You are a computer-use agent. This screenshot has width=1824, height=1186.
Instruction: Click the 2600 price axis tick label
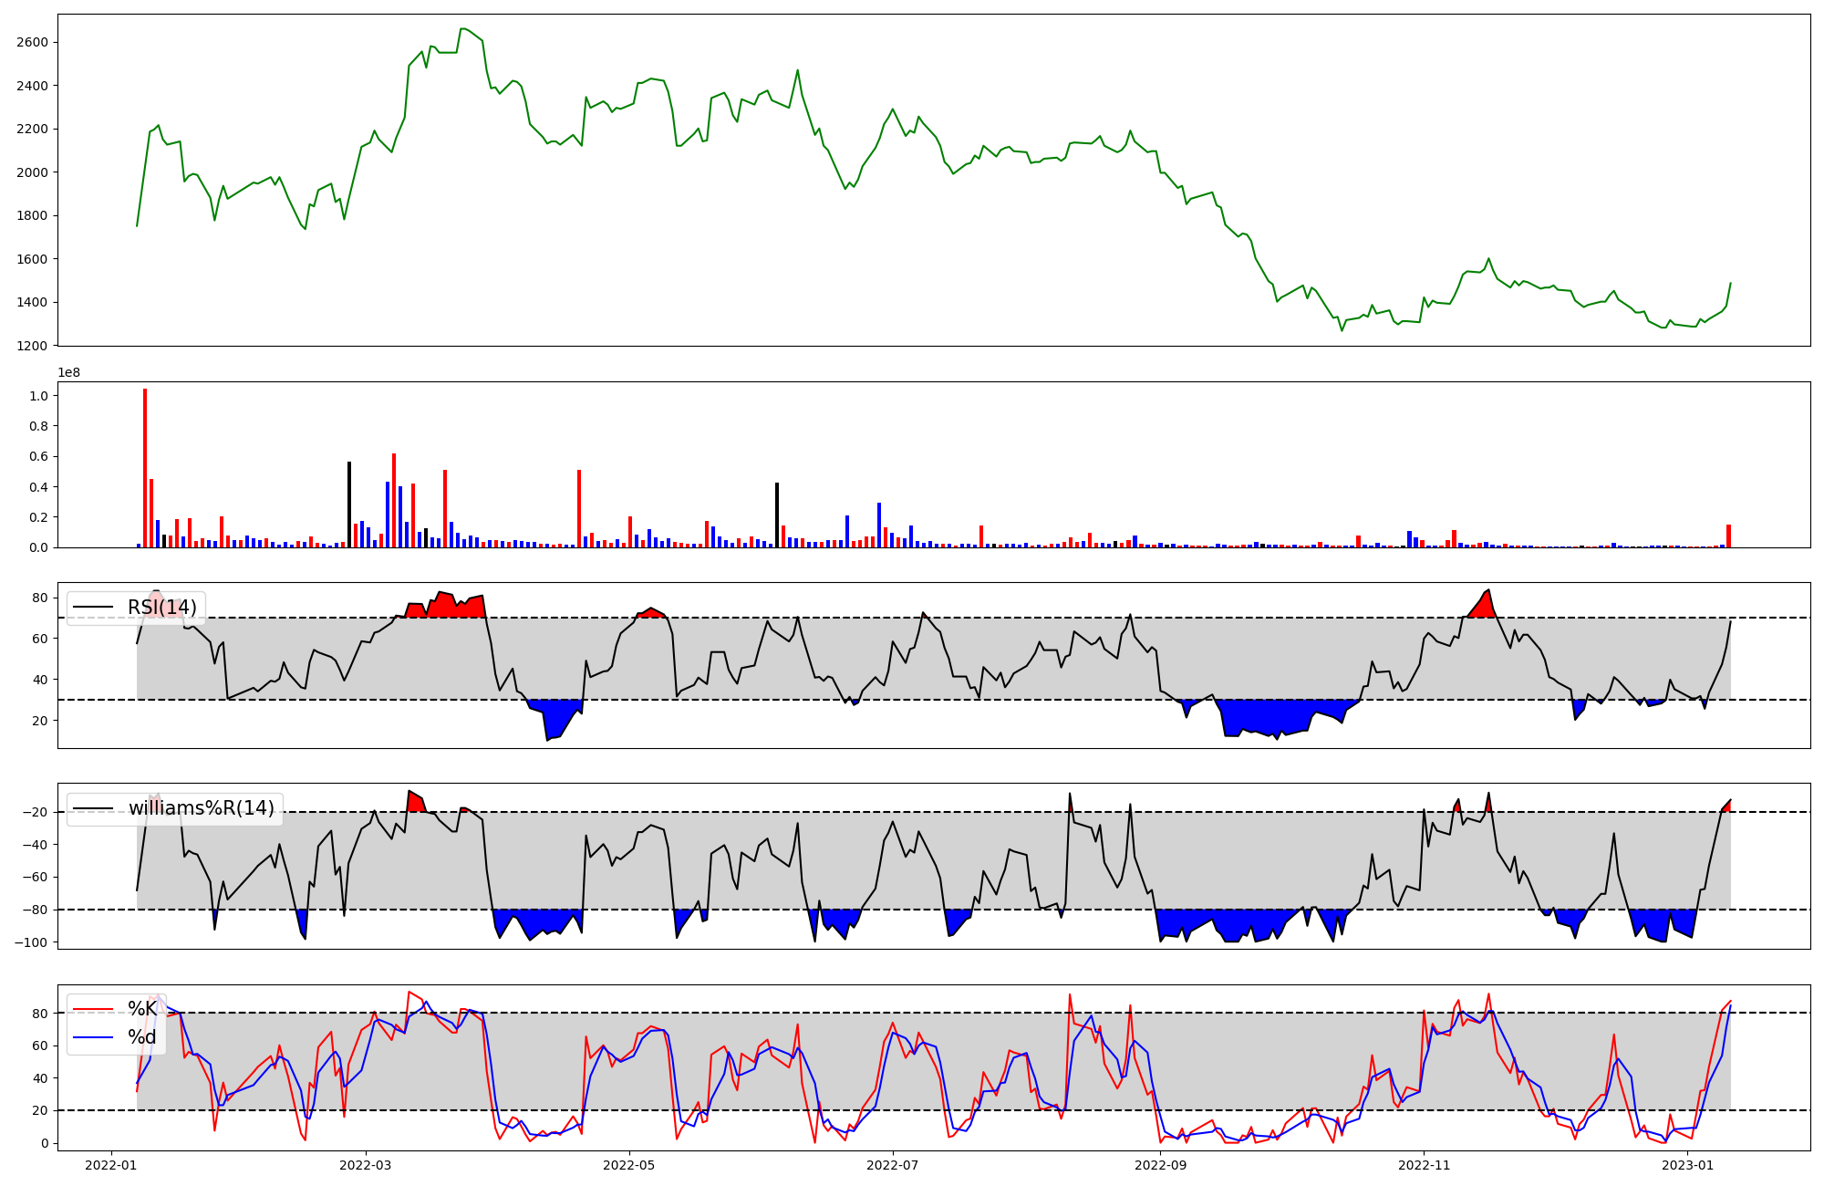33,42
